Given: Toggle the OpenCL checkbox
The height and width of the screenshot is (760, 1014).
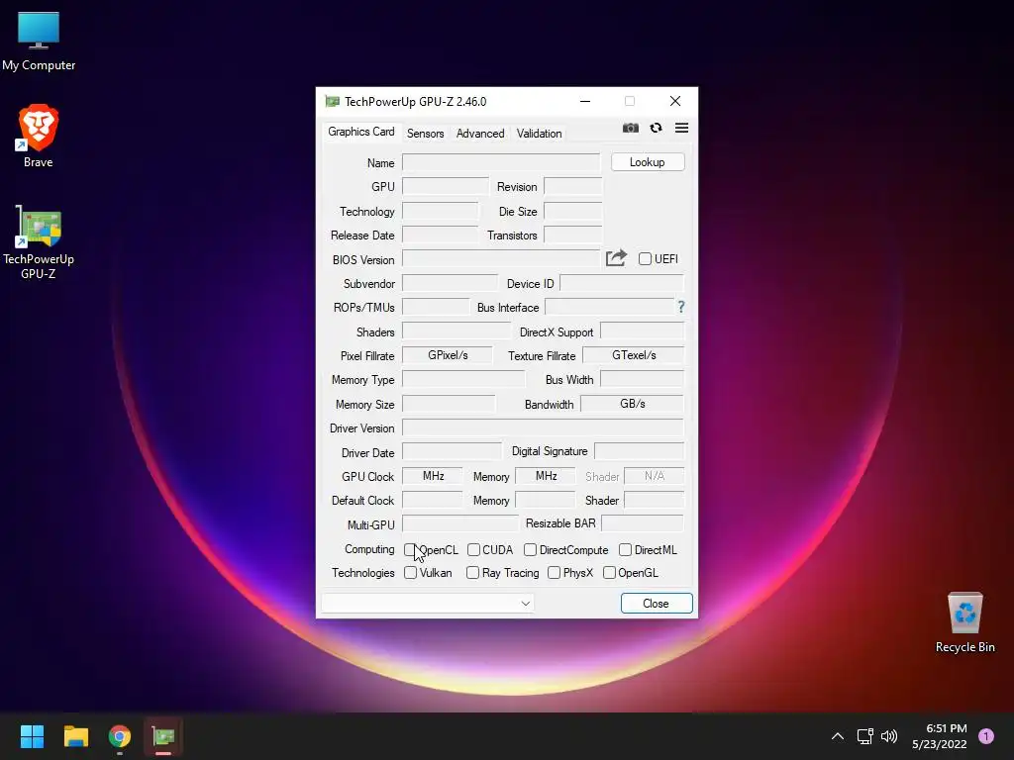Looking at the screenshot, I should 410,550.
